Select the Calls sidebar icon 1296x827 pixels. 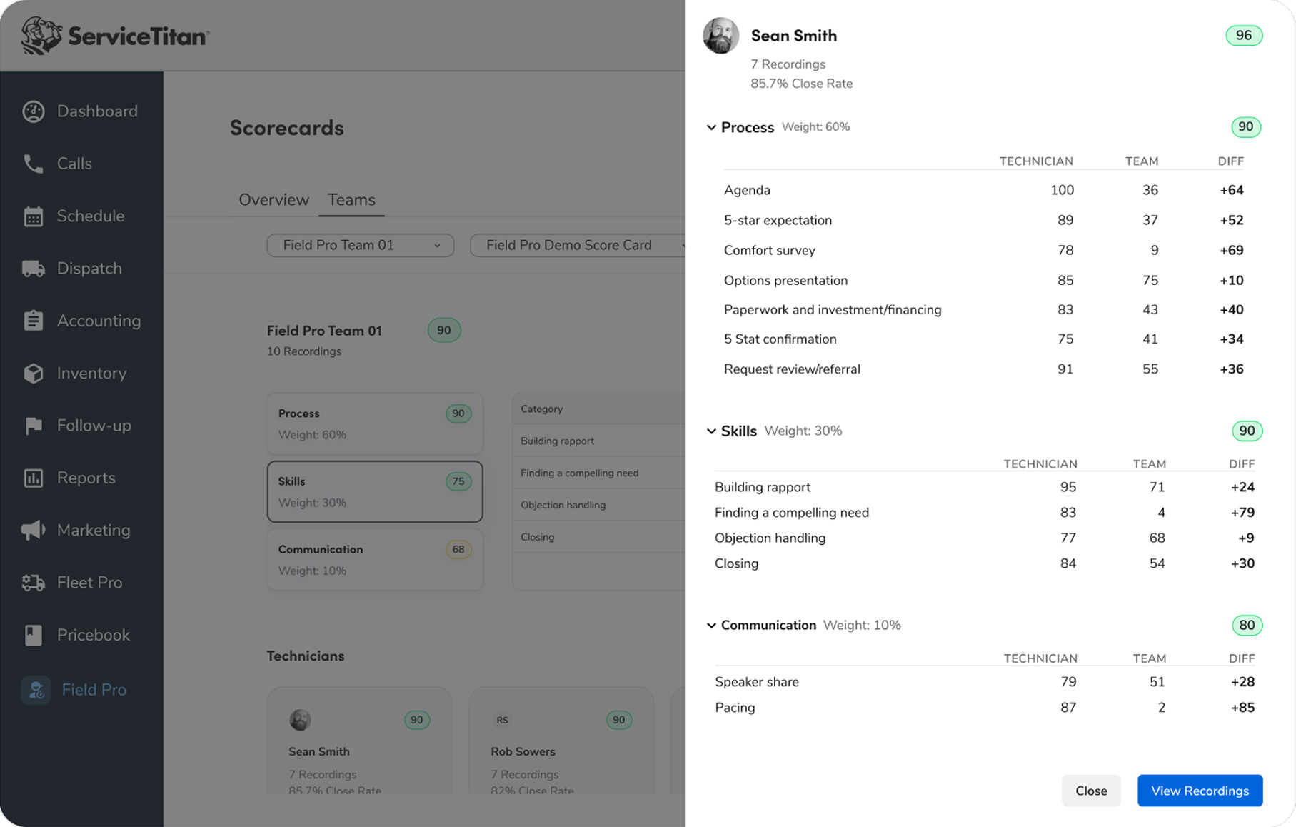(x=33, y=163)
